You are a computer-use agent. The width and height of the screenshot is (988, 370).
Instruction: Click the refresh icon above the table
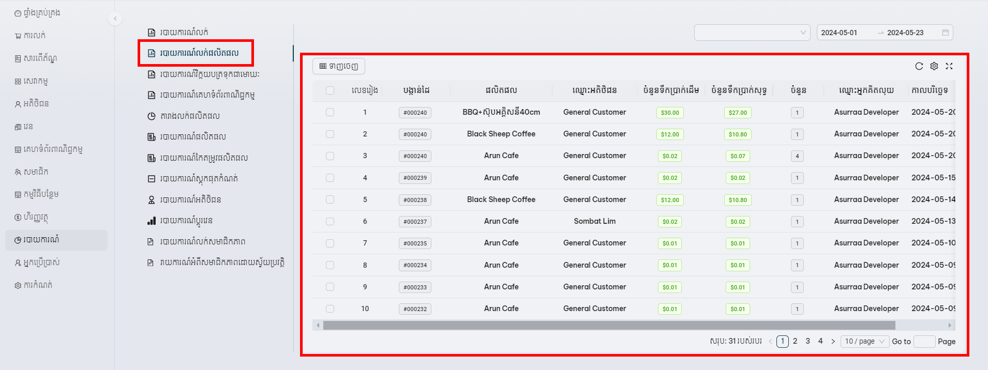919,66
